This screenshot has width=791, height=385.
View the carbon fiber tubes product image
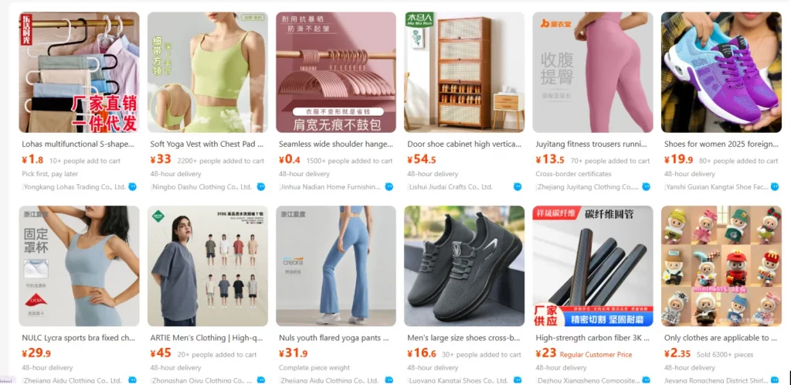[592, 266]
